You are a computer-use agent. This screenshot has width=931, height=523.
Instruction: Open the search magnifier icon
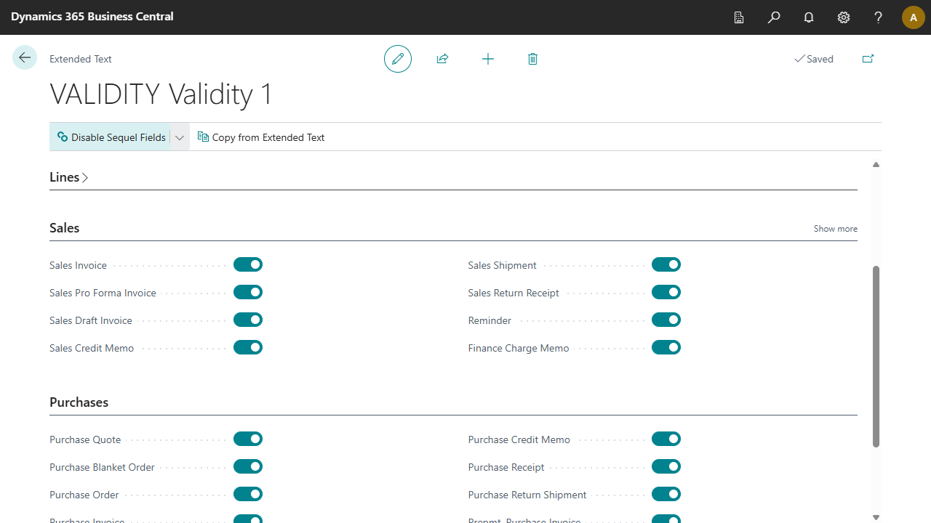tap(774, 17)
